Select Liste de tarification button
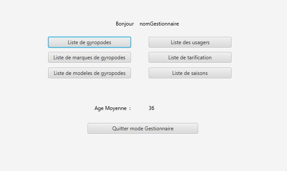This screenshot has height=171, width=287. pos(190,58)
